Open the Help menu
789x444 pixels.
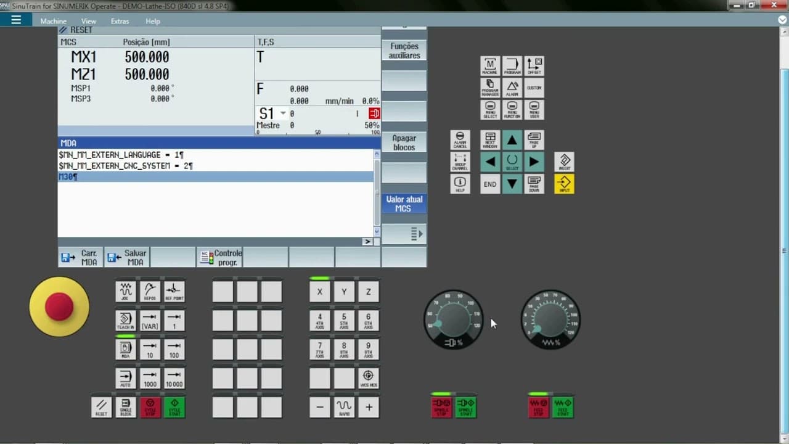point(153,21)
